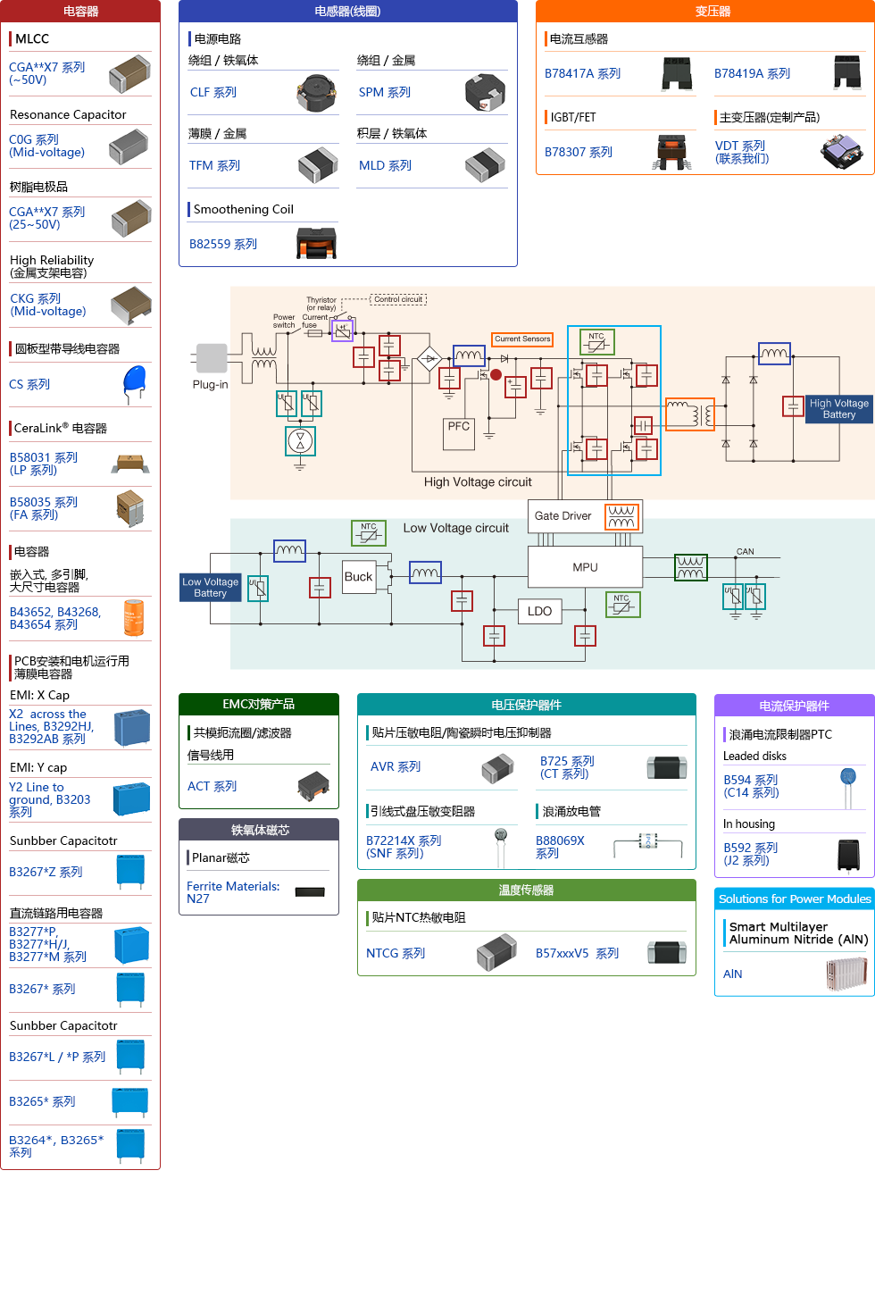Open NTCG series thermistor link

click(x=396, y=953)
